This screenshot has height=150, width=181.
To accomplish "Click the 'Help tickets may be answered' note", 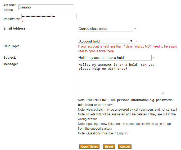I will [128, 109].
